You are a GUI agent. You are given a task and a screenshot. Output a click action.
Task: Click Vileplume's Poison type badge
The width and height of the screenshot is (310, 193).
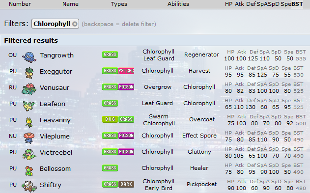click(x=126, y=136)
